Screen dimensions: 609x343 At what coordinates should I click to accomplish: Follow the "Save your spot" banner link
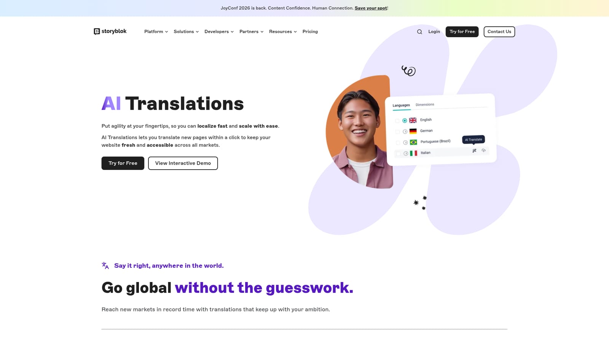pyautogui.click(x=371, y=8)
